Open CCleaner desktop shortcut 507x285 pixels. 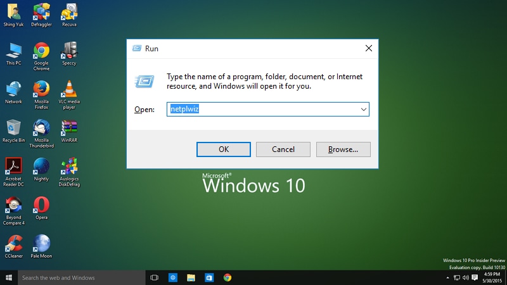[13, 247]
